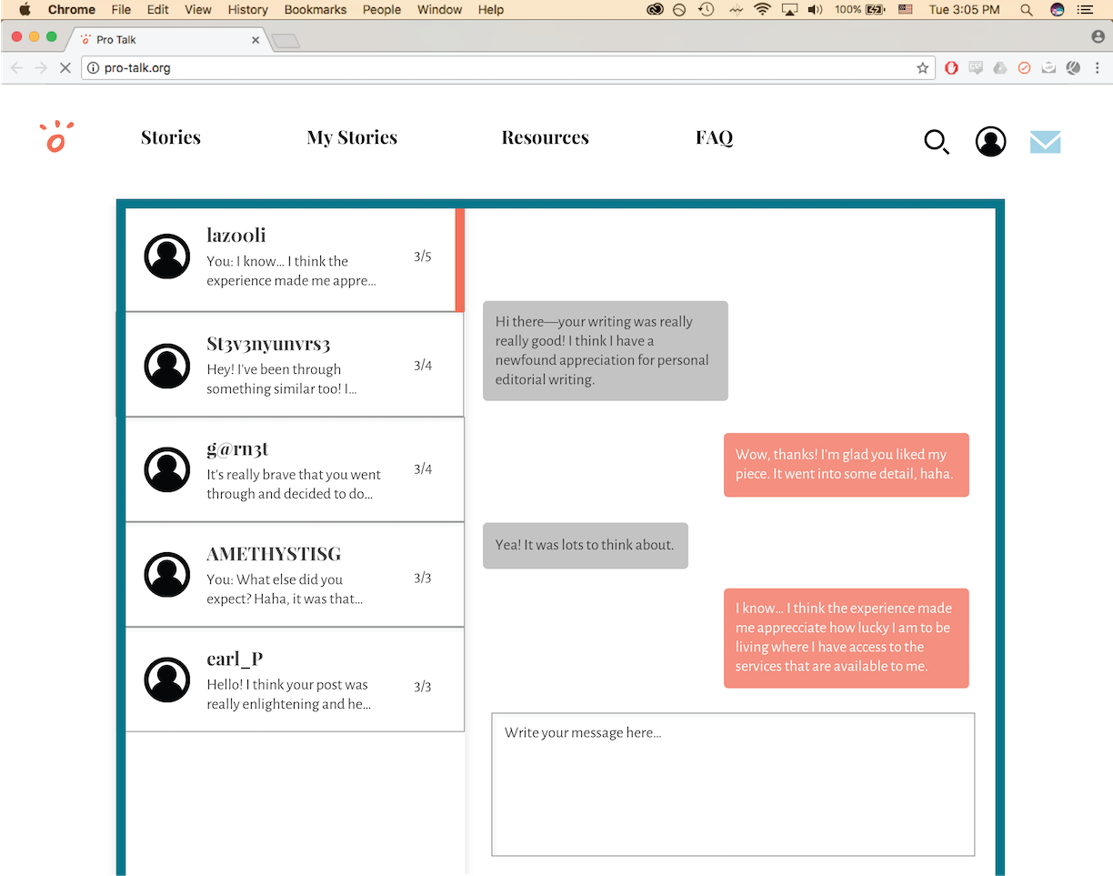
Task: Click the orange checkmark extension icon
Action: [x=1024, y=68]
